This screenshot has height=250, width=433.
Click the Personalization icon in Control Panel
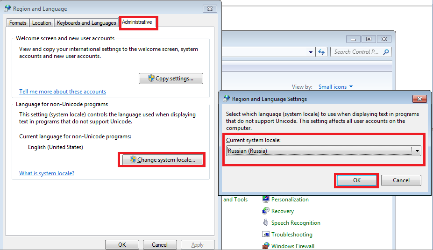266,200
